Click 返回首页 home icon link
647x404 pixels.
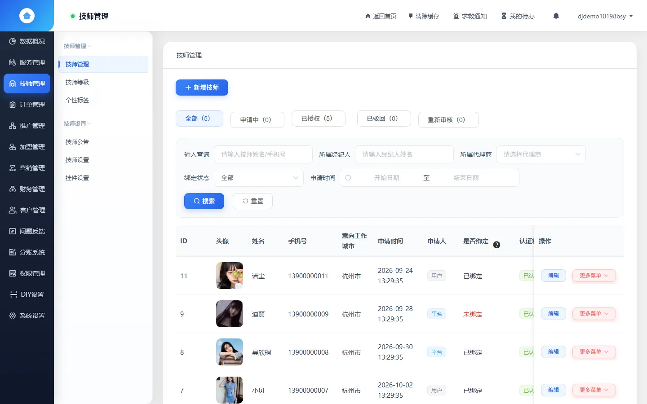tap(381, 16)
